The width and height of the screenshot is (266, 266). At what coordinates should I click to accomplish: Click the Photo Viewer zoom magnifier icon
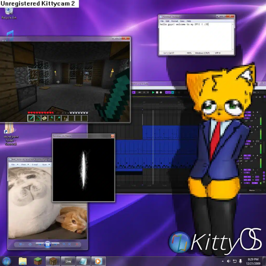click(21, 244)
